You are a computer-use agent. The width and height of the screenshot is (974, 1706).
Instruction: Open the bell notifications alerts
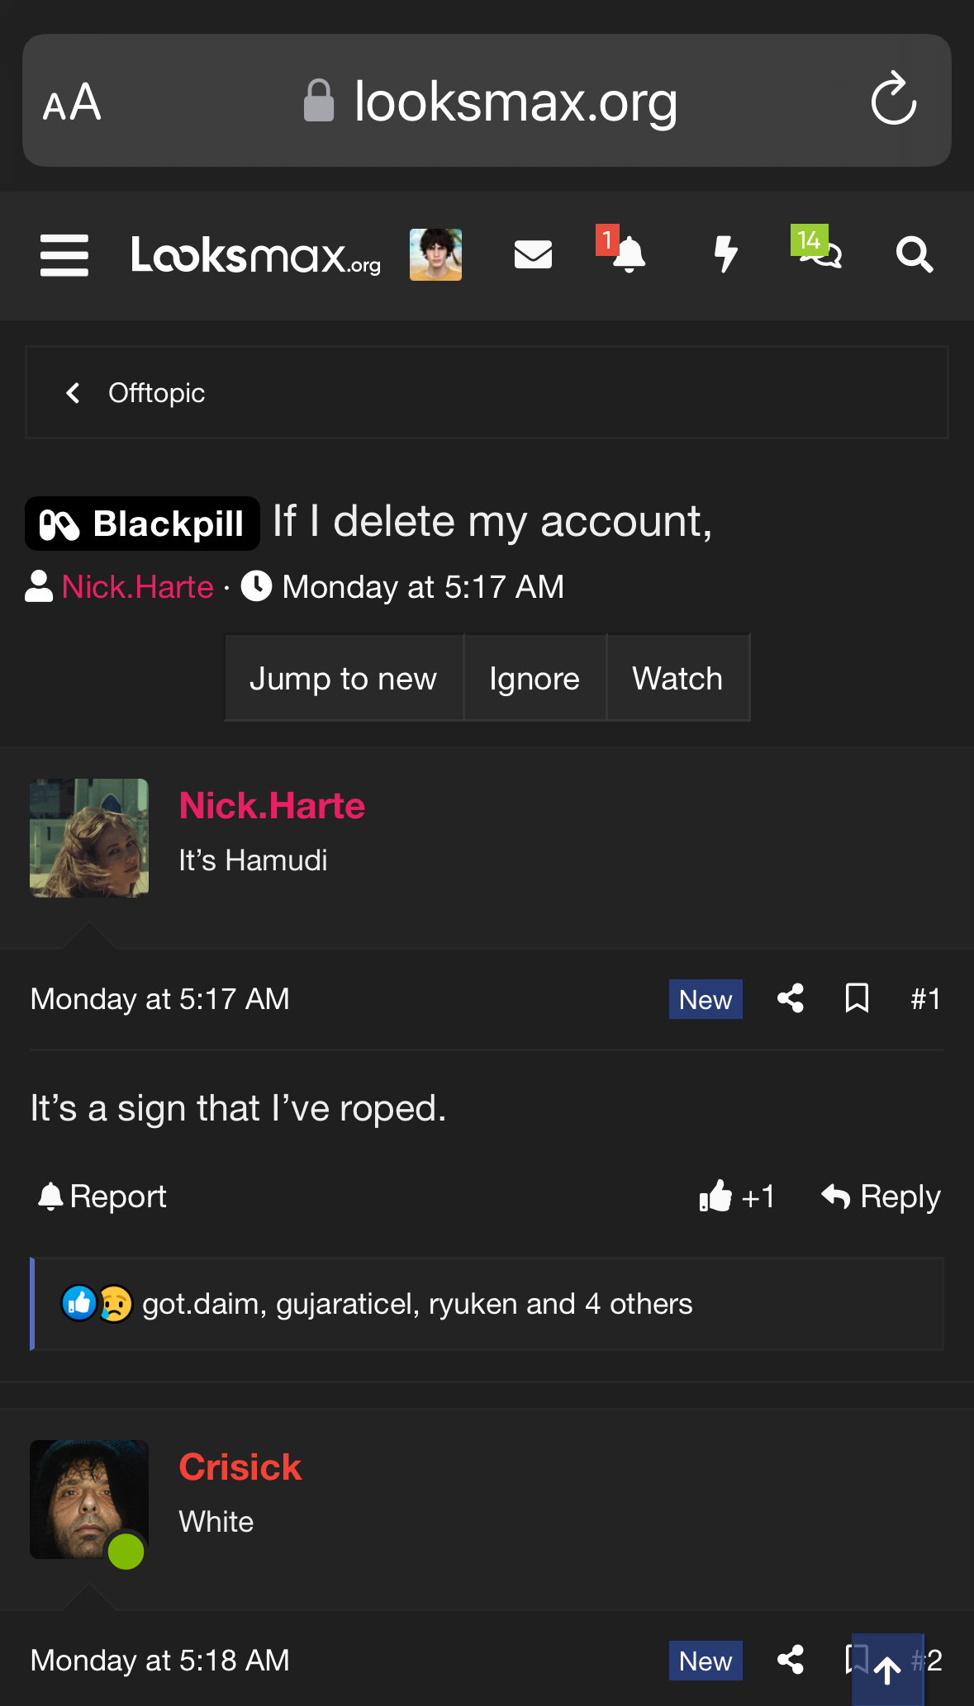pos(628,255)
